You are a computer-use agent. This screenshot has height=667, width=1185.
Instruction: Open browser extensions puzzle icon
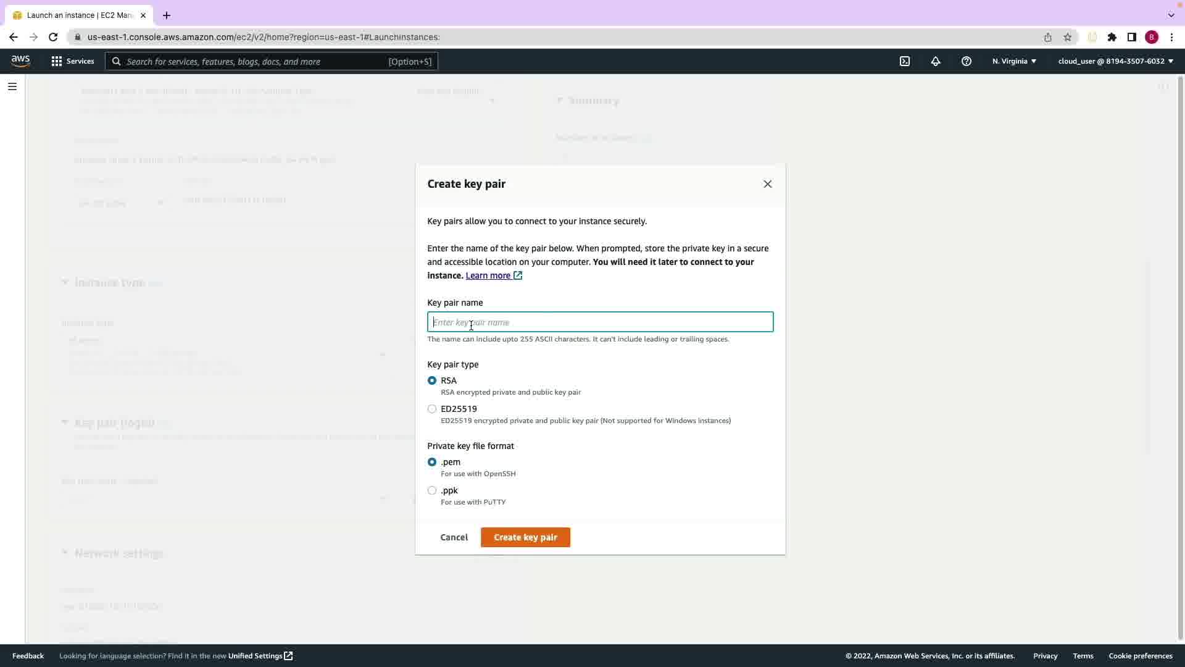[x=1112, y=37]
